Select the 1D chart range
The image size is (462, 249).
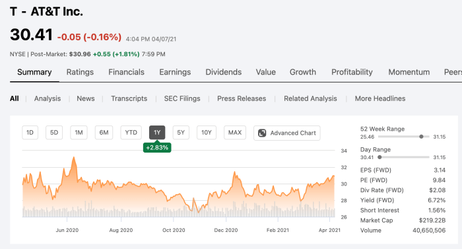(30, 133)
